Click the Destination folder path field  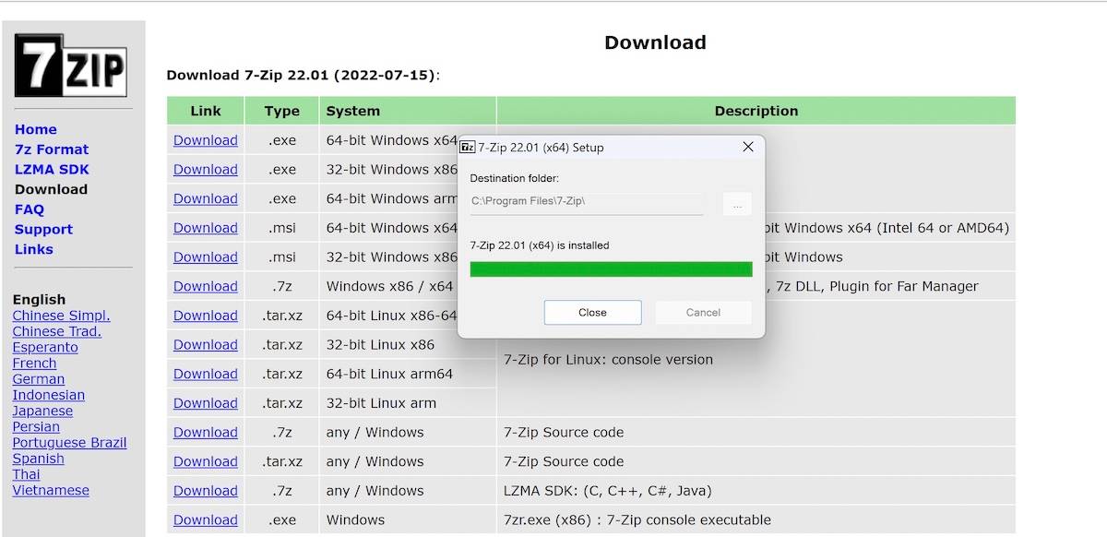click(587, 201)
